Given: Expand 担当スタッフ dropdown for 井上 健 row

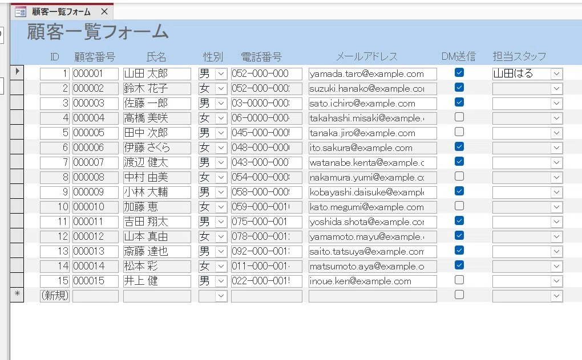Looking at the screenshot, I should click(x=557, y=281).
